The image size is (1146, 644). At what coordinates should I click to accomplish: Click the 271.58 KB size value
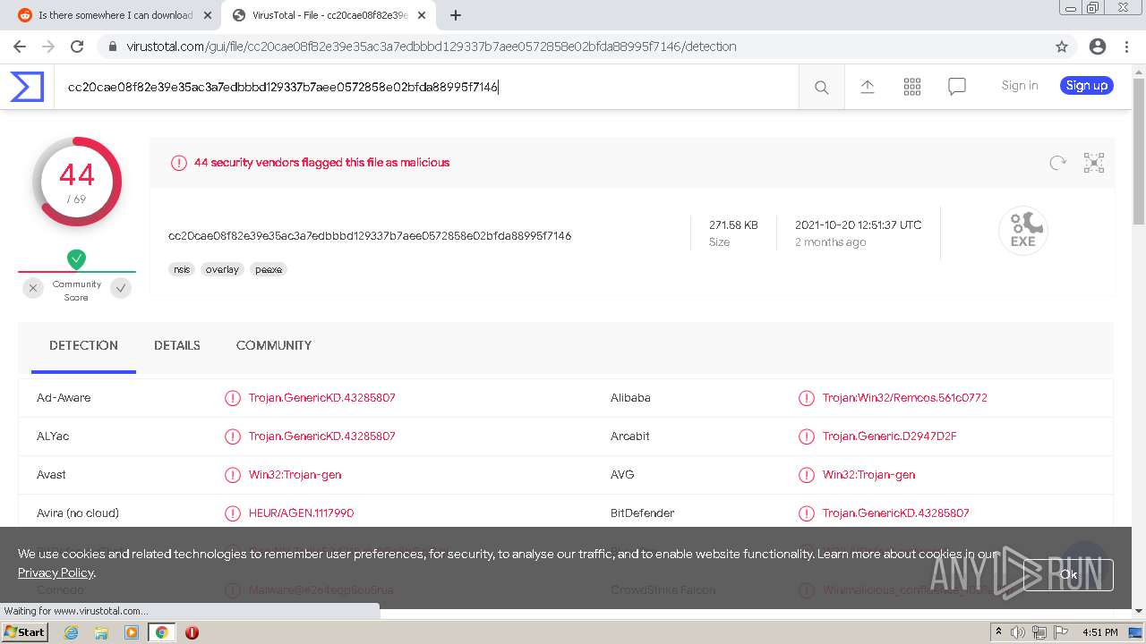click(x=733, y=225)
